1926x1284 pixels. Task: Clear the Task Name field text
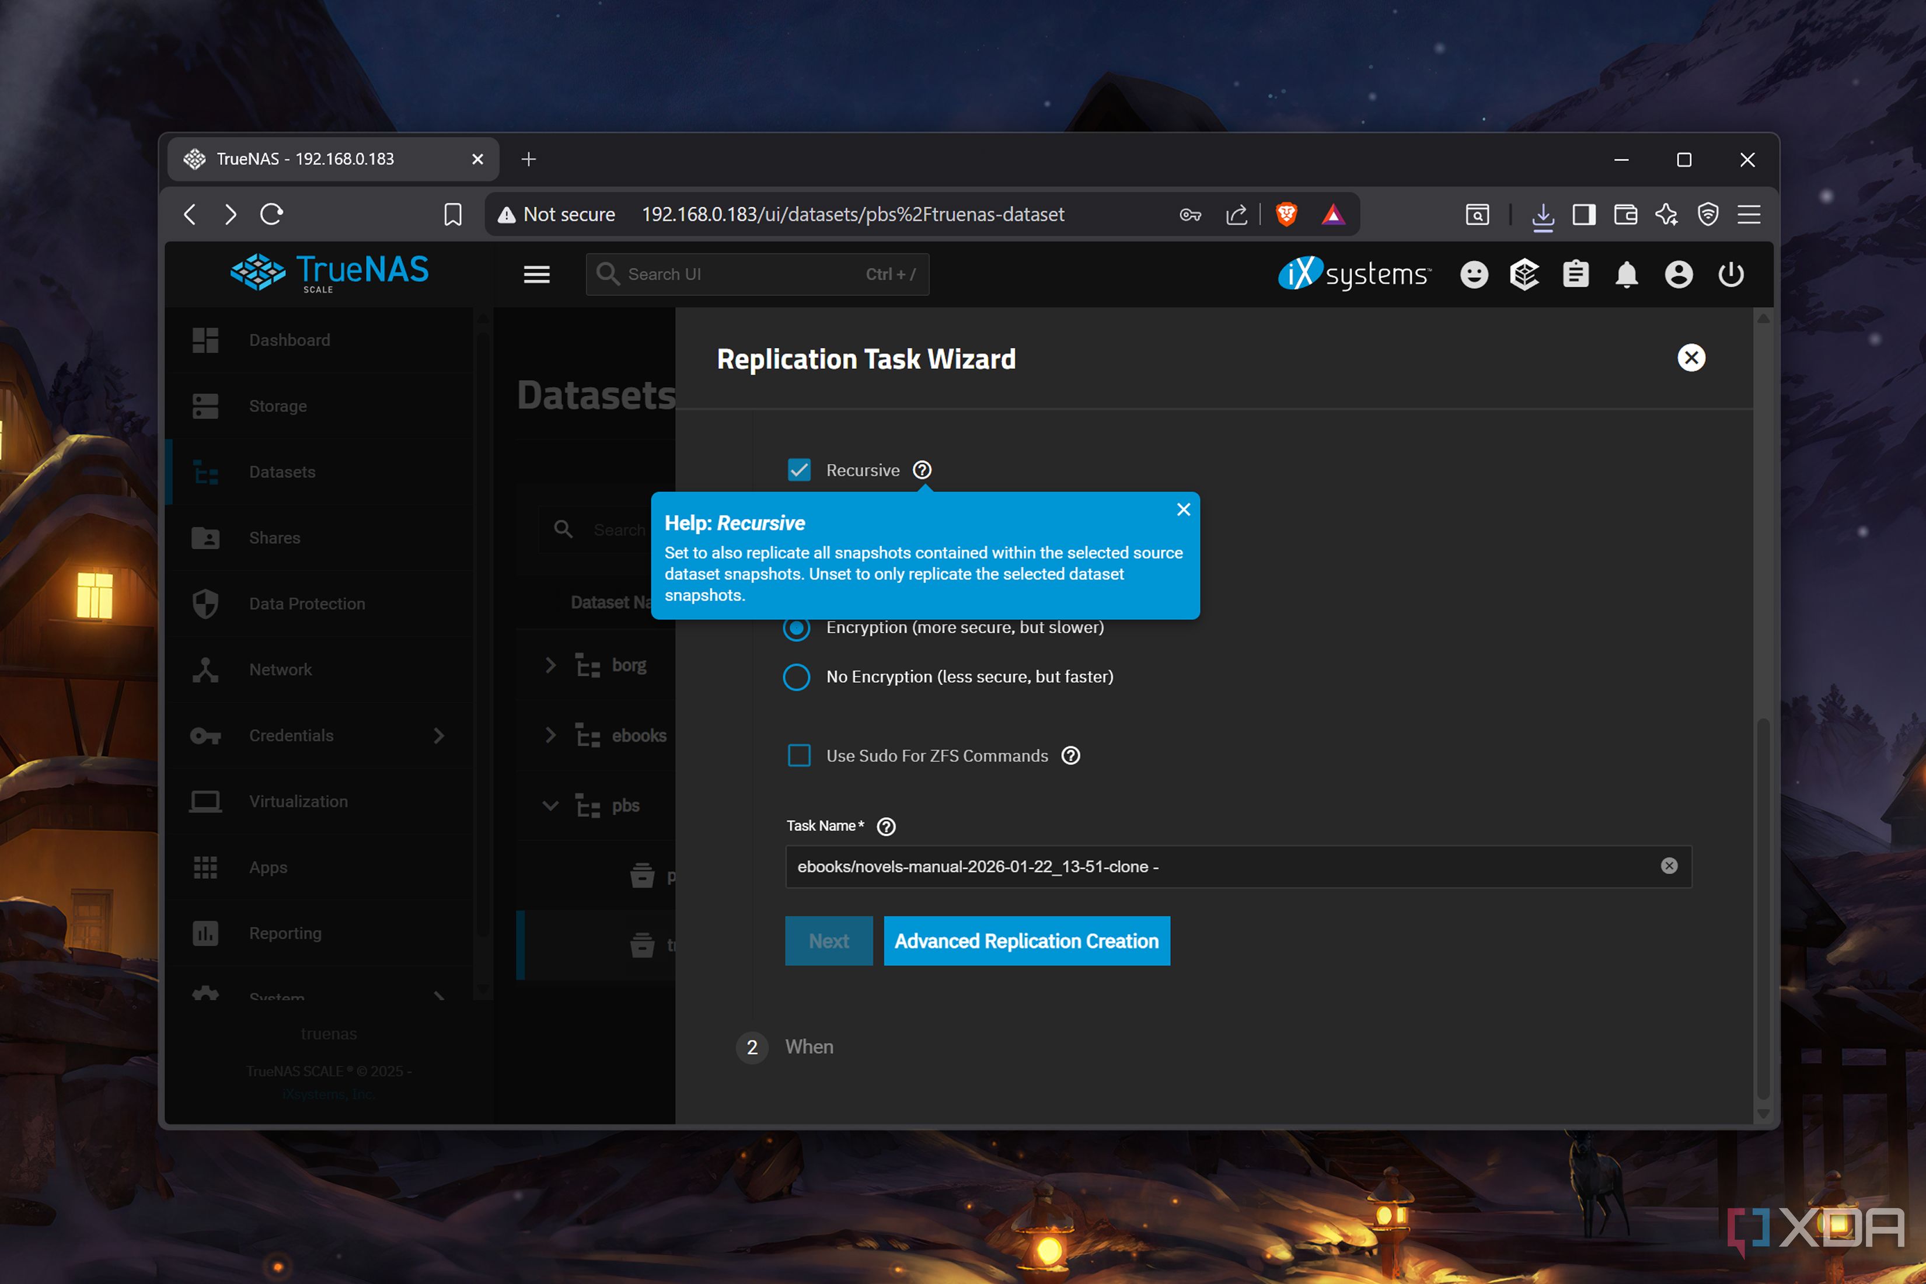pos(1669,866)
